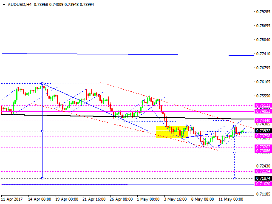Click the 0.76795 price axis label
Viewport: 272px width, 204px height.
point(263,68)
